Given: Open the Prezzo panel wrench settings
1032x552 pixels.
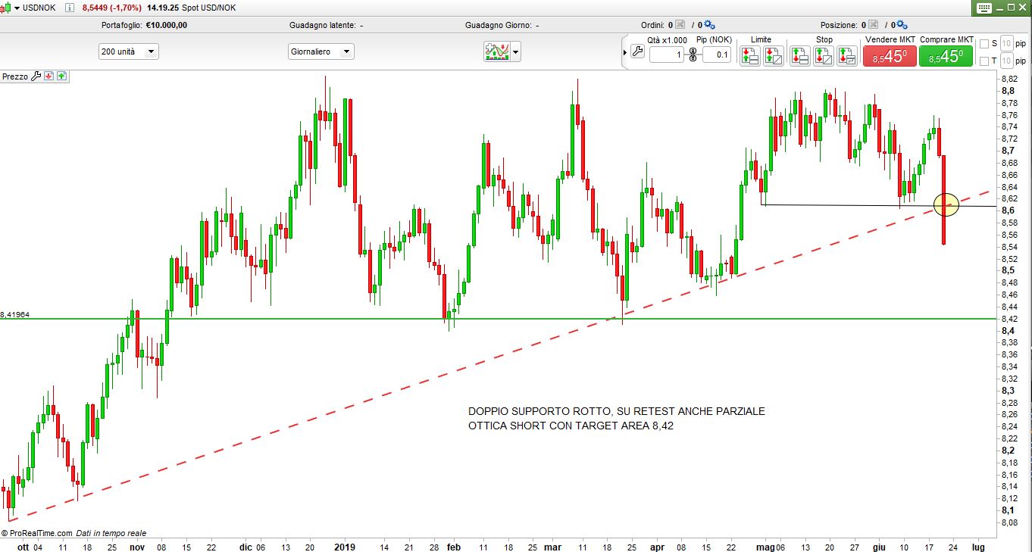Looking at the screenshot, I should tap(36, 76).
